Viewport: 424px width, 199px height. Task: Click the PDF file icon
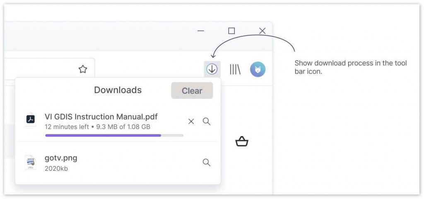tap(30, 119)
